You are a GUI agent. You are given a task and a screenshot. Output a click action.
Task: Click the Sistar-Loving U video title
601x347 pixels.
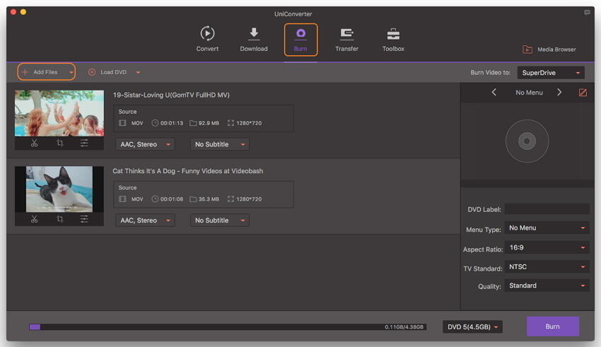click(171, 95)
